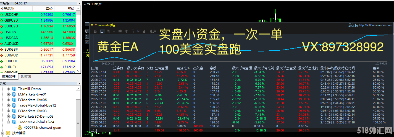Viewport: 394px width, 137px height.
Task: Click the 合计 total row label
Action: tap(94, 130)
